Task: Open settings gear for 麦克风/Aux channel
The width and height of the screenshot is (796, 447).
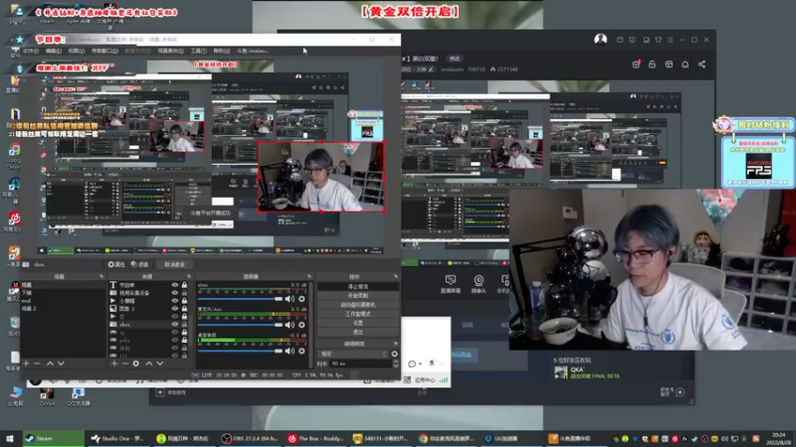Action: click(x=302, y=325)
